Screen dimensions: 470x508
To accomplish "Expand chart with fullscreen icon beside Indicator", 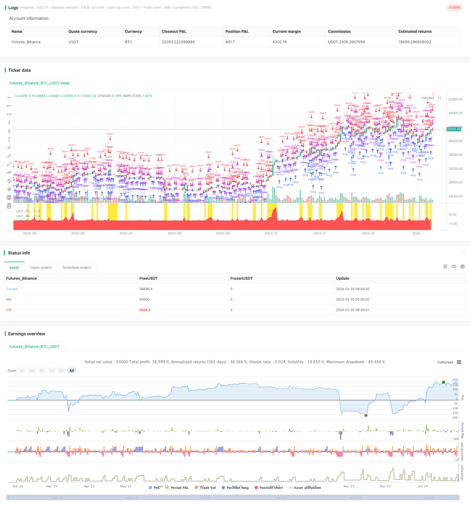I will (x=440, y=98).
